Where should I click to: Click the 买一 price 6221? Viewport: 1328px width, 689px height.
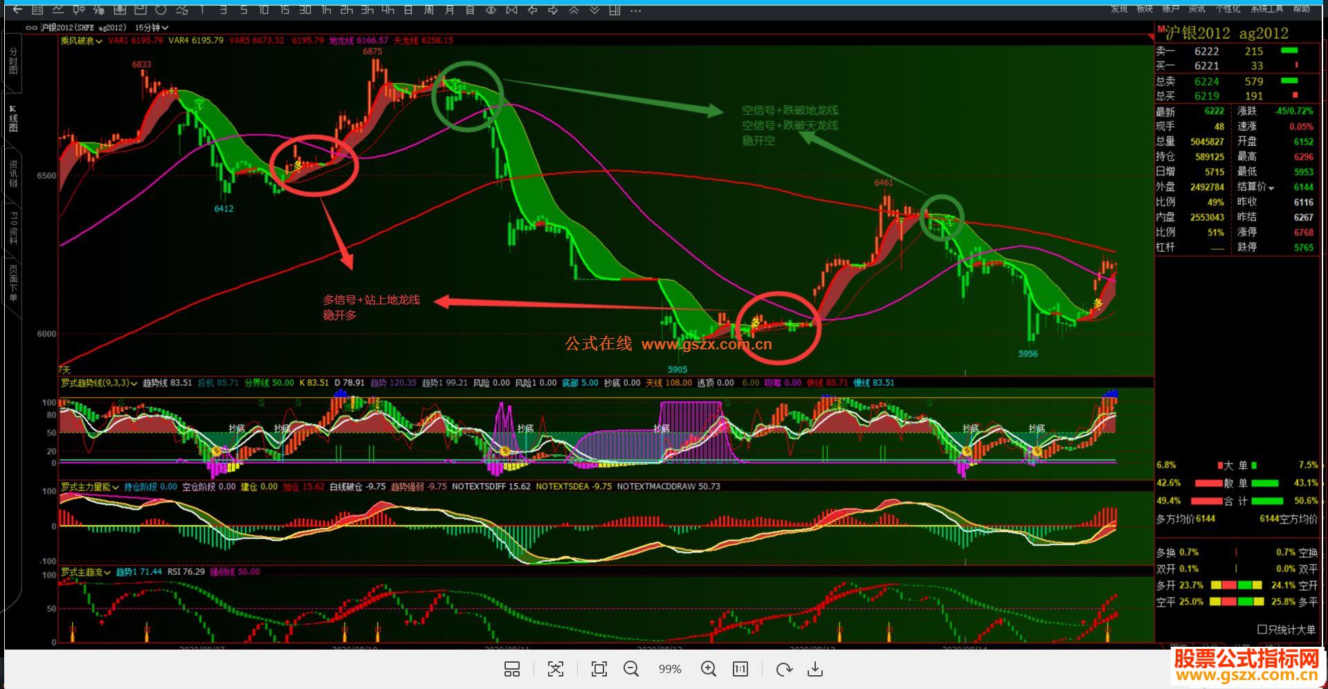tap(1206, 66)
